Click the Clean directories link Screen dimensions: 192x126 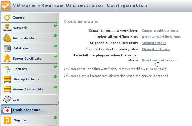coord(156,49)
